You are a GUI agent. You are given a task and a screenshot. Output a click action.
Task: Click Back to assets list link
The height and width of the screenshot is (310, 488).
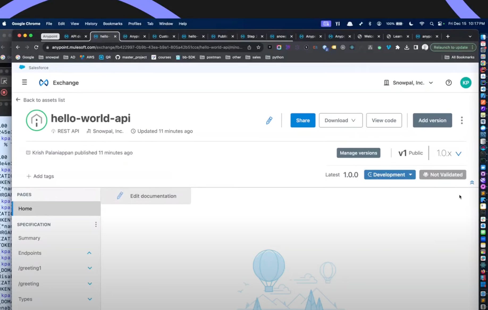40,100
